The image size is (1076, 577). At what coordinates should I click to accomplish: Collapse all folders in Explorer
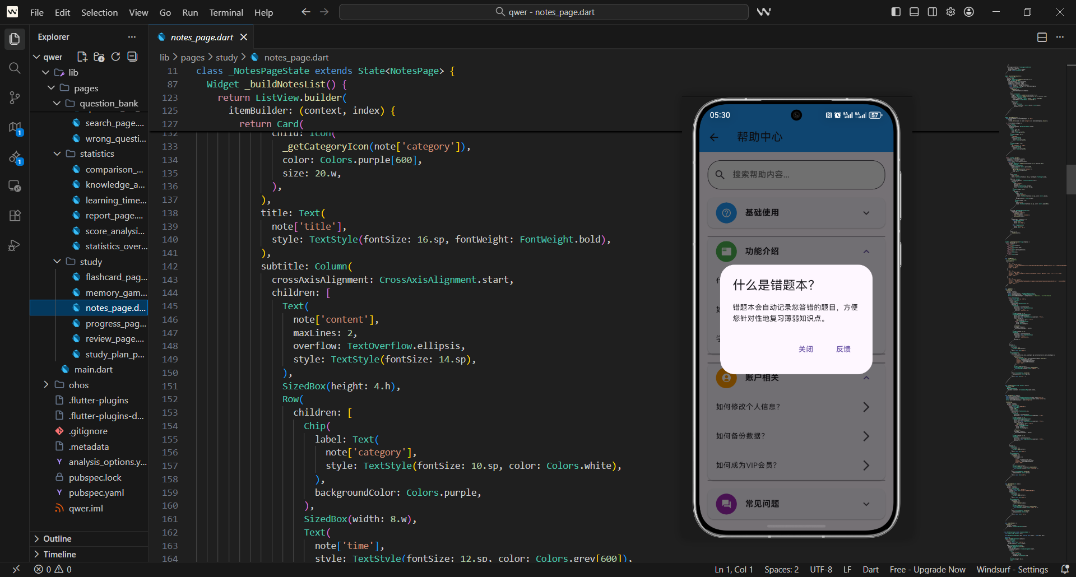pos(132,57)
